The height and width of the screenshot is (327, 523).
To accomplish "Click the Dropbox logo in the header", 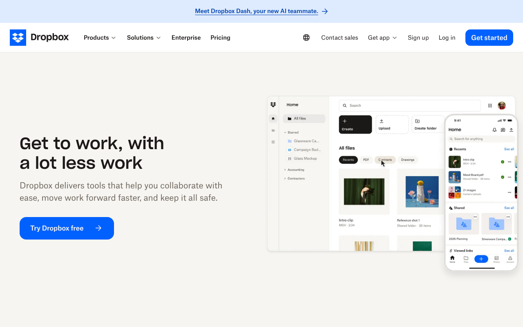I will click(x=39, y=38).
